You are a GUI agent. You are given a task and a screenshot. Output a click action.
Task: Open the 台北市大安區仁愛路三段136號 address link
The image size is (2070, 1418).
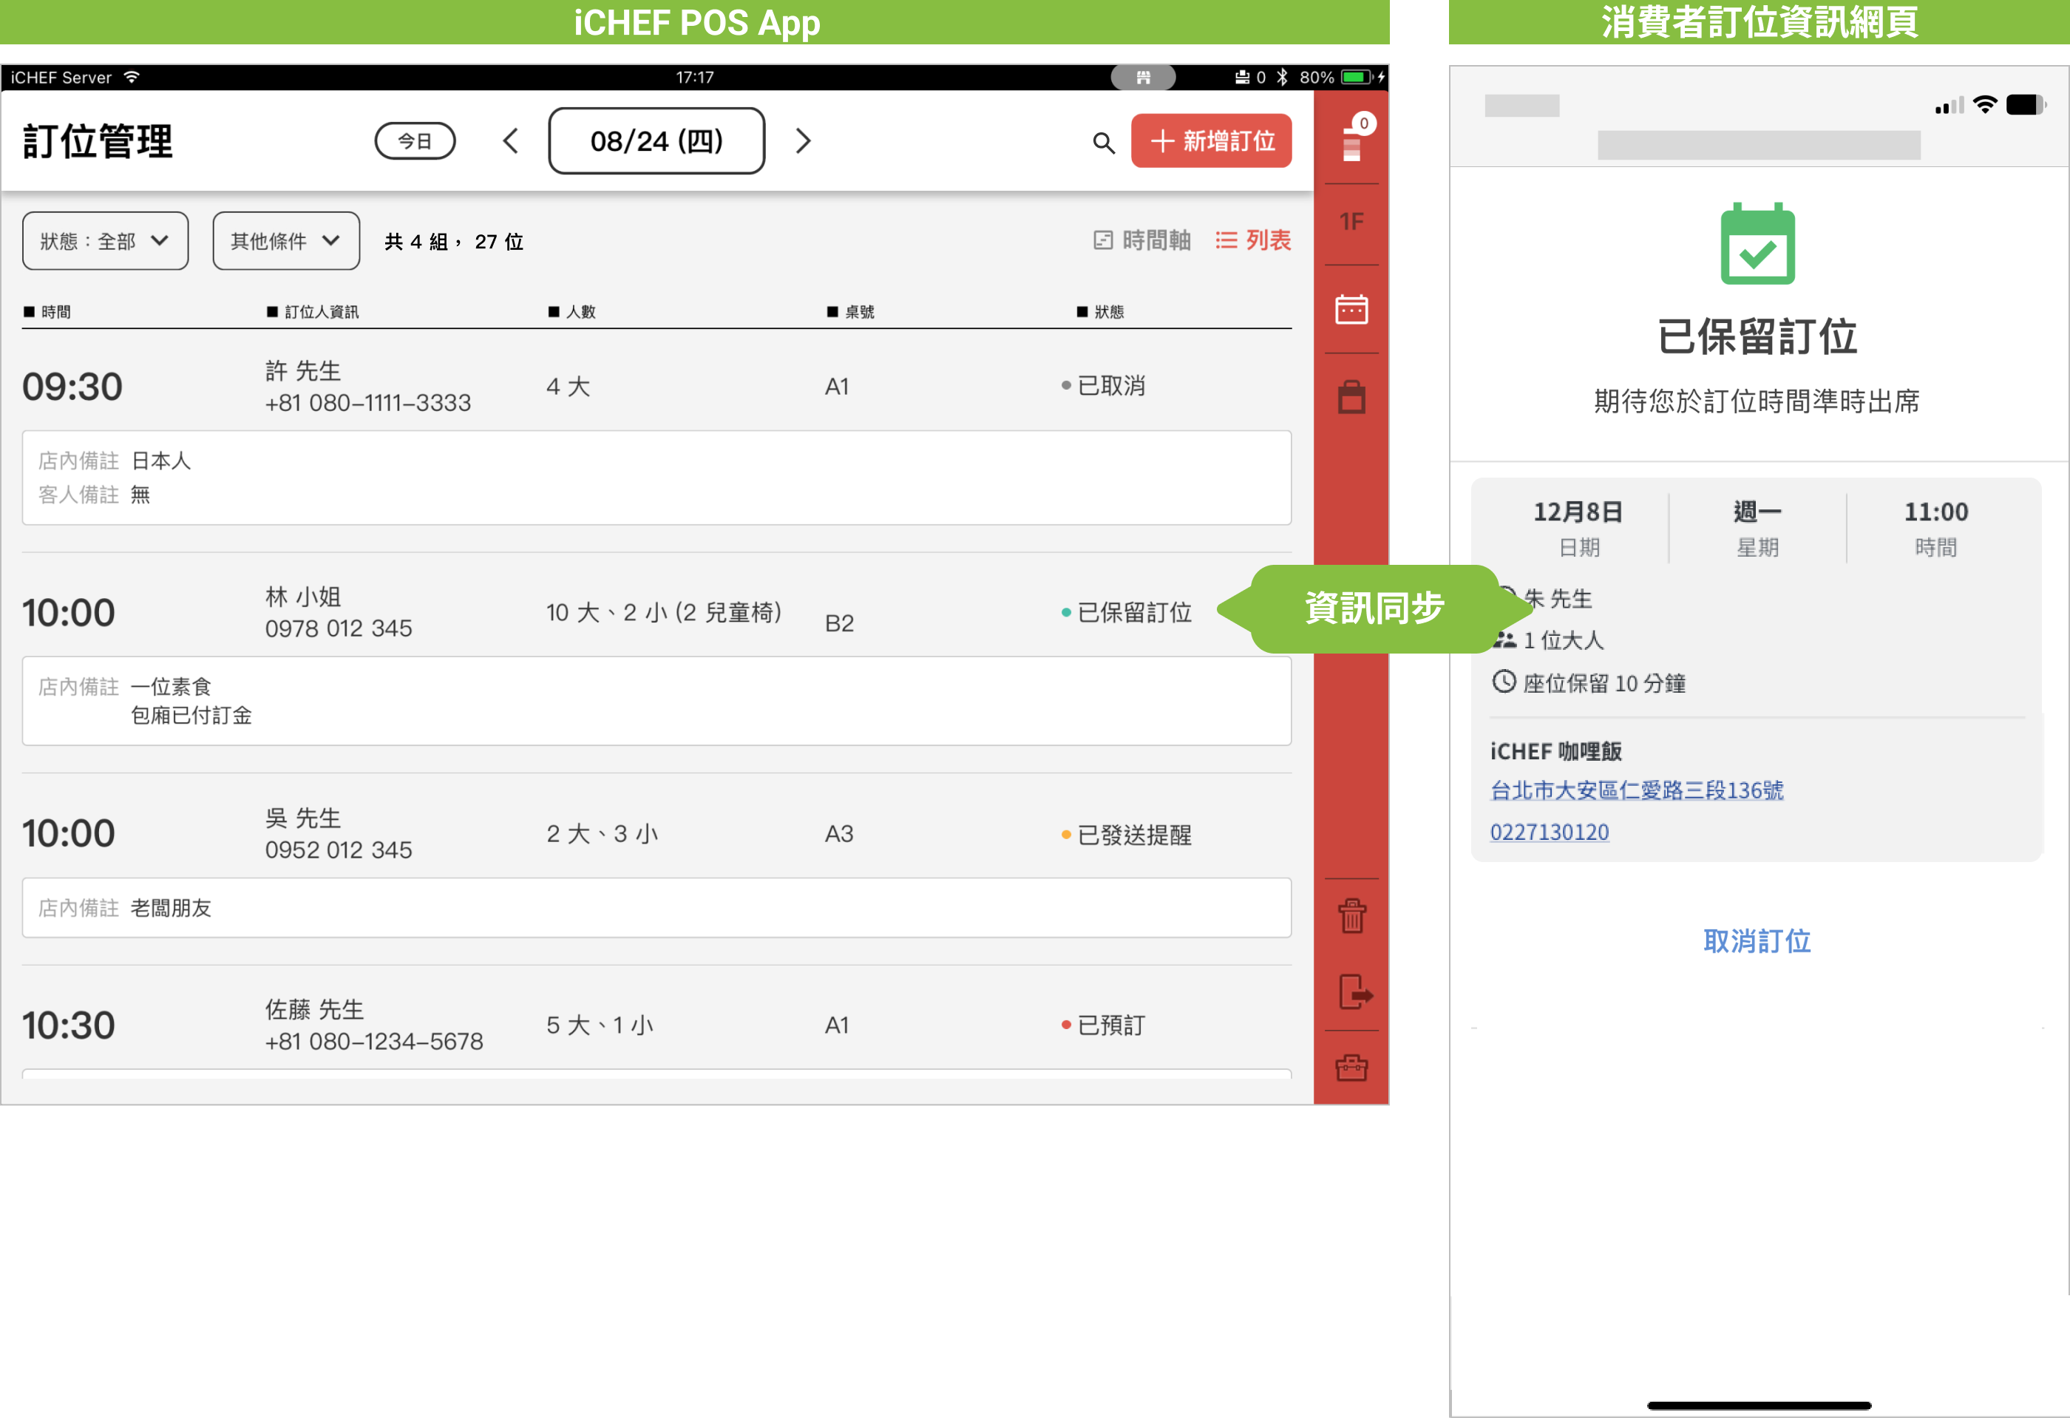(x=1635, y=790)
